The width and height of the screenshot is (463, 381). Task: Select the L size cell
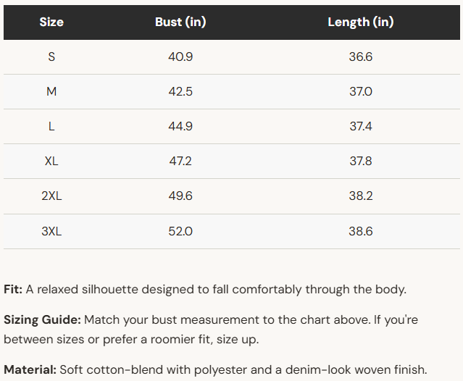51,126
